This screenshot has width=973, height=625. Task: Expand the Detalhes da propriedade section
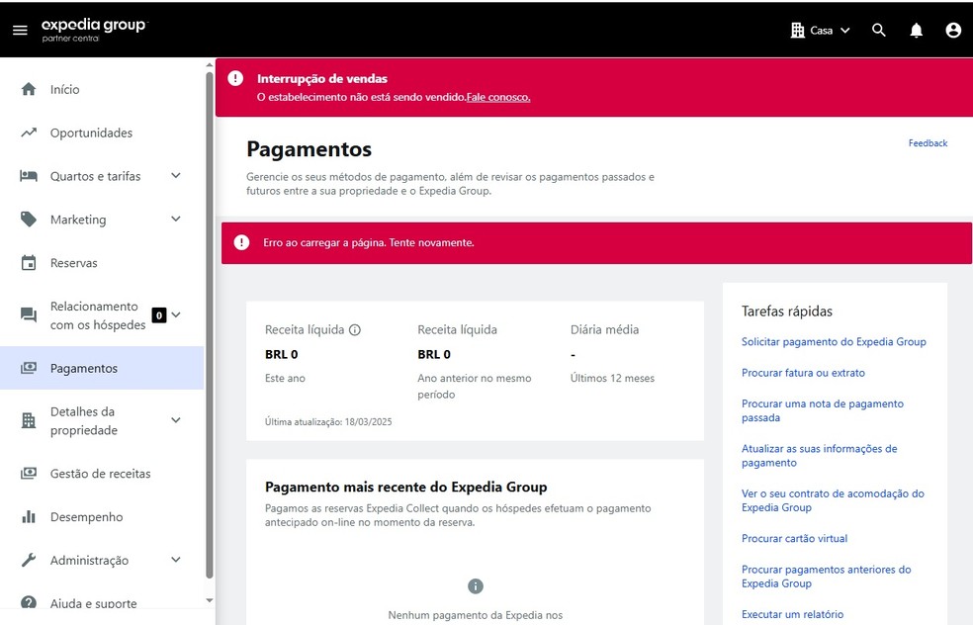pos(176,420)
